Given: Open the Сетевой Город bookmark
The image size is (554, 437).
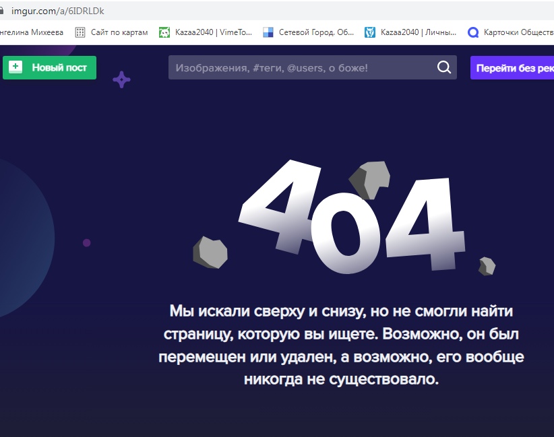Looking at the screenshot, I should point(315,32).
